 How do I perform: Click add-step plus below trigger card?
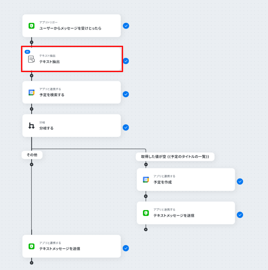coord(32,42)
